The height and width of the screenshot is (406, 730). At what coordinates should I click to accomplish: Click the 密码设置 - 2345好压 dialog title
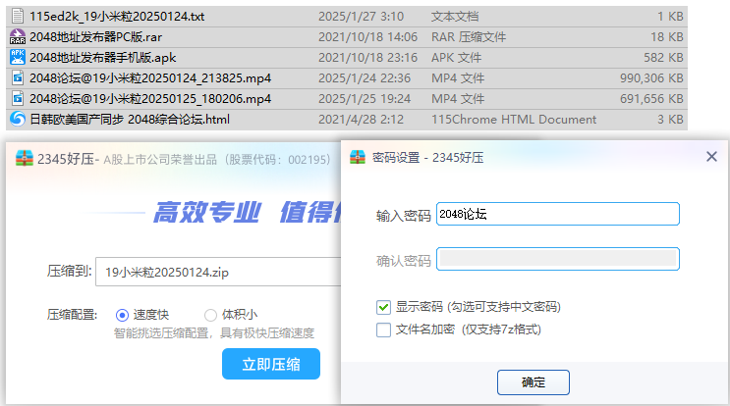tap(427, 158)
